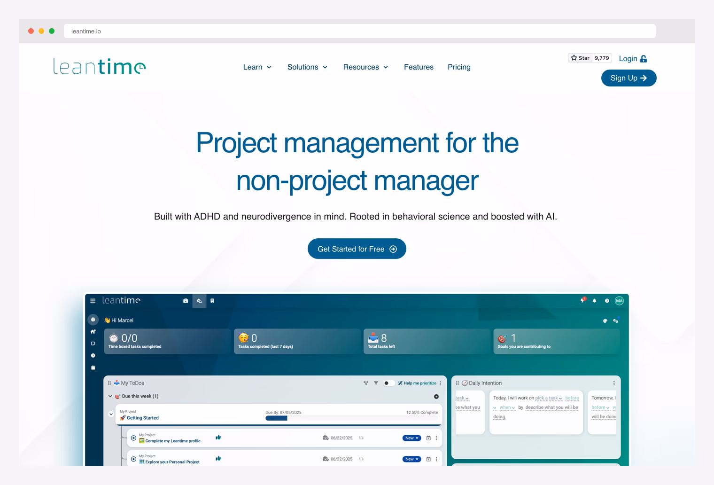Click the Goals you are contributing to card
The image size is (714, 485).
click(x=557, y=341)
